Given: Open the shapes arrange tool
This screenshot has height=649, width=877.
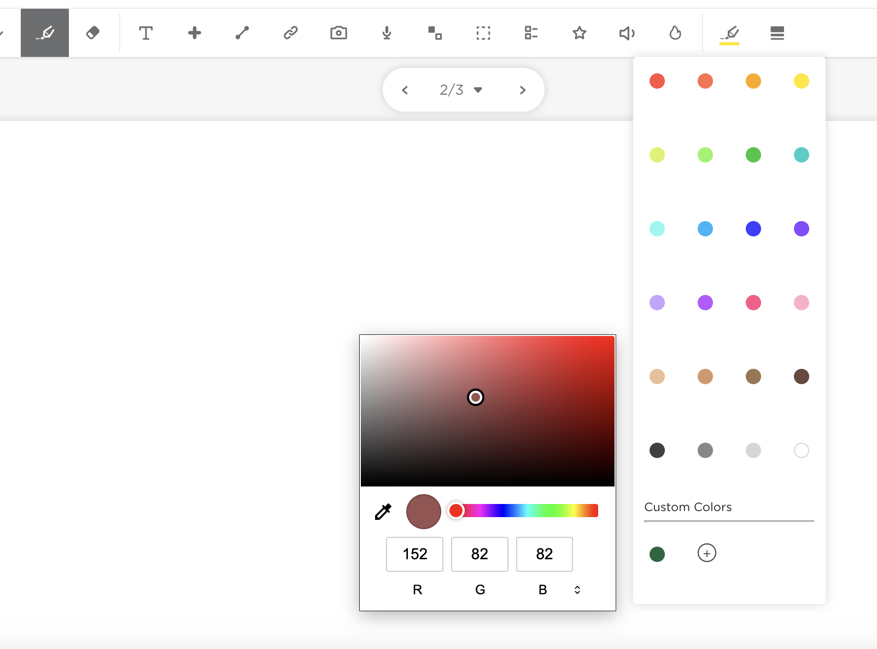Looking at the screenshot, I should pos(435,33).
